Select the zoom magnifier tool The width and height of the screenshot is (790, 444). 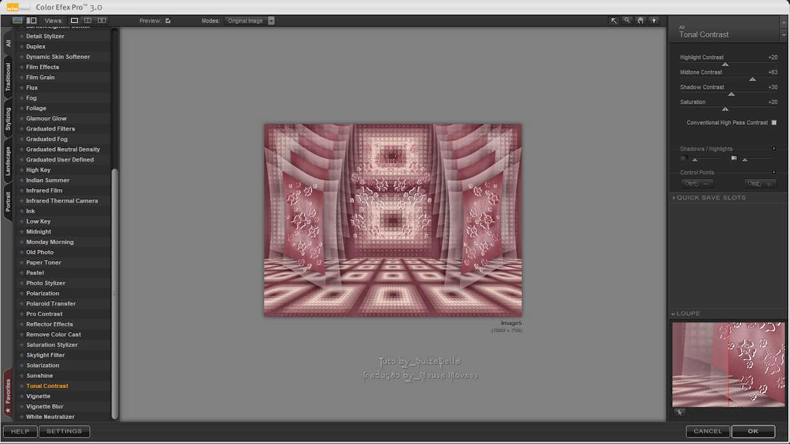pos(627,21)
